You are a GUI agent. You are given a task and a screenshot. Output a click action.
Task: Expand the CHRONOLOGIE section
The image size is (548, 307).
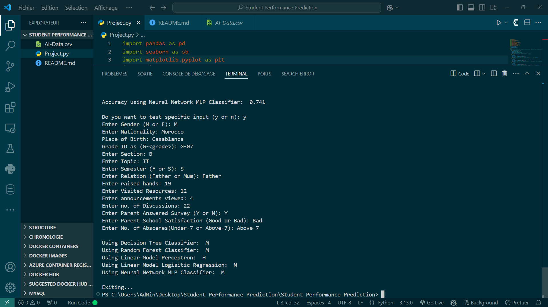click(x=57, y=237)
